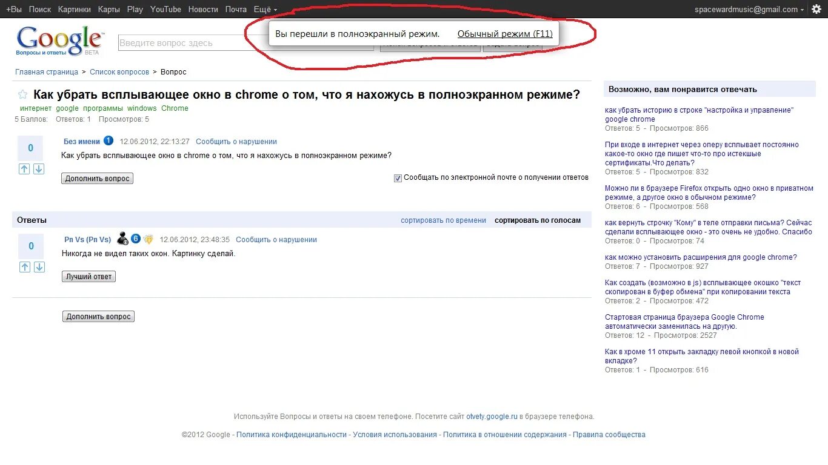The height and width of the screenshot is (465, 828).
Task: Open question about убрать историю в строке
Action: [x=699, y=114]
